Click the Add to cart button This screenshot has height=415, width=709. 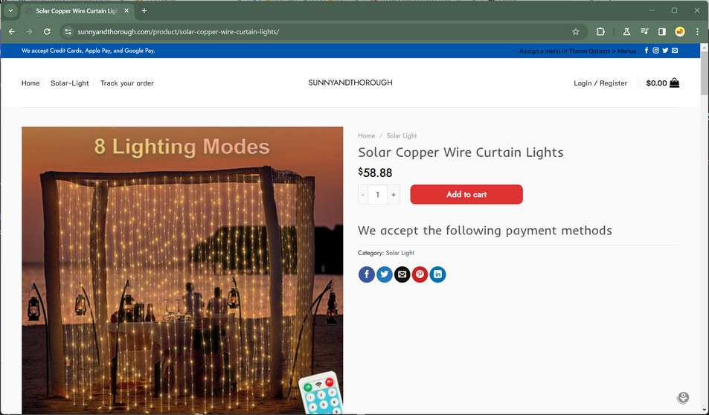point(466,194)
